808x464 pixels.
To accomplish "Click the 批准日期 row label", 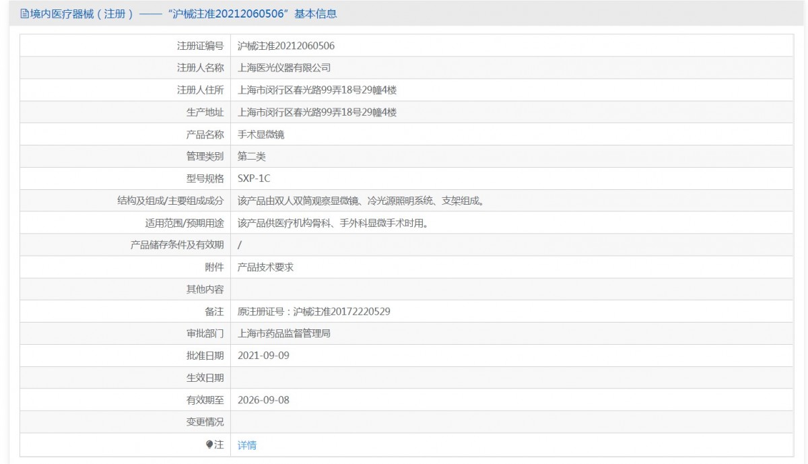I will 205,356.
